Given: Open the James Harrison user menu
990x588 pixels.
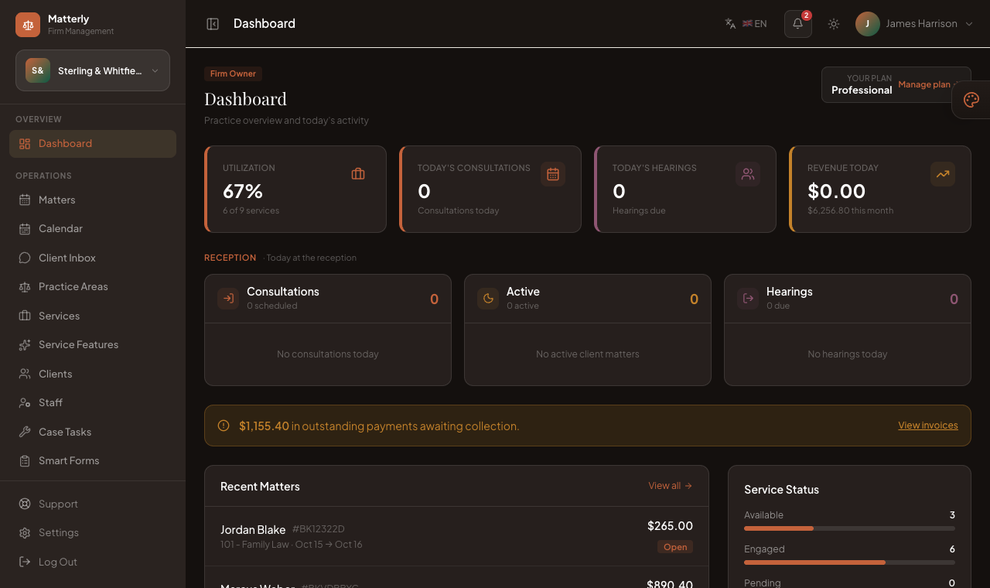Looking at the screenshot, I should click(x=914, y=24).
